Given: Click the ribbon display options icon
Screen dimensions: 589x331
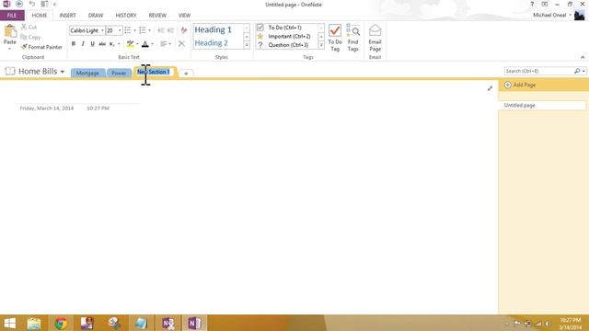Looking at the screenshot, I should [x=544, y=4].
